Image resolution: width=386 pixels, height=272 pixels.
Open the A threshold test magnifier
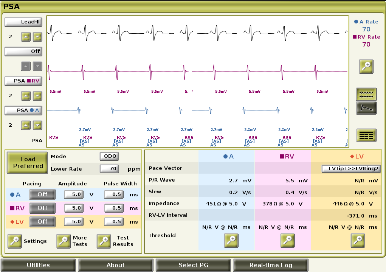click(x=231, y=240)
